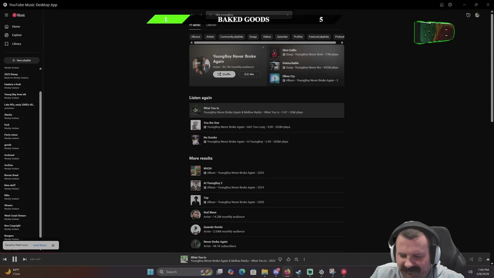Image resolution: width=494 pixels, height=278 pixels.
Task: Click the chip bar left scroll arrow
Action: click(x=191, y=42)
